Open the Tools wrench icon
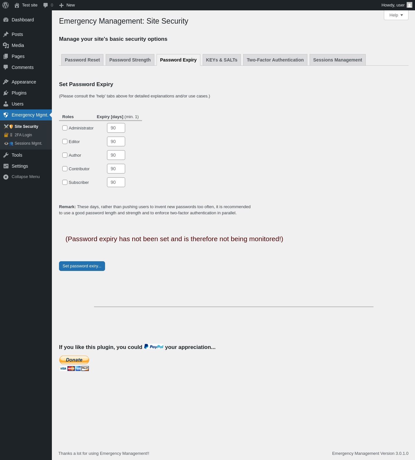This screenshot has height=460, width=415. coord(6,155)
